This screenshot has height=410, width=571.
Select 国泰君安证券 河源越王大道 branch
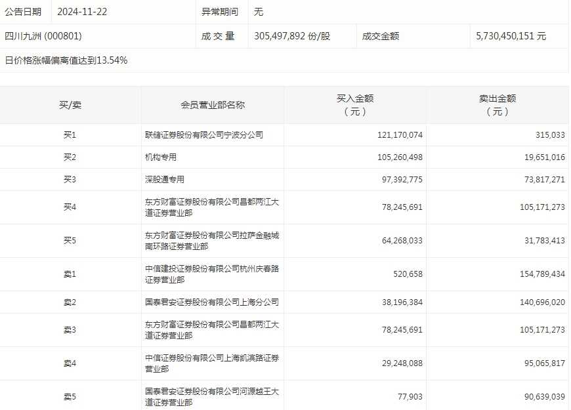click(212, 397)
